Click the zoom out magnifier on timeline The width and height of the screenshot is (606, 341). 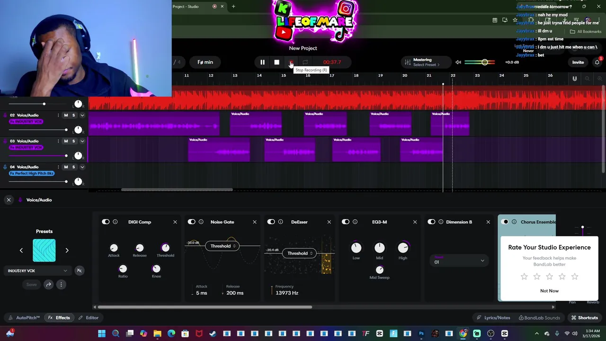coord(587,79)
